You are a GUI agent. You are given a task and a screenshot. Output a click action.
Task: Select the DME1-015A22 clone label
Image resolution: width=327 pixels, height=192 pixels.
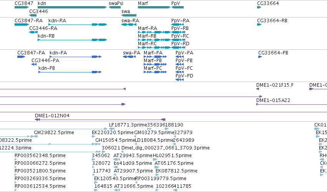click(273, 100)
